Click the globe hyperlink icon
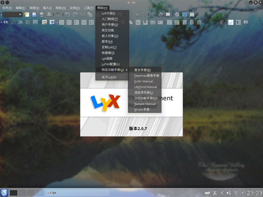Screen dimensions: 263x197 point(199,22)
